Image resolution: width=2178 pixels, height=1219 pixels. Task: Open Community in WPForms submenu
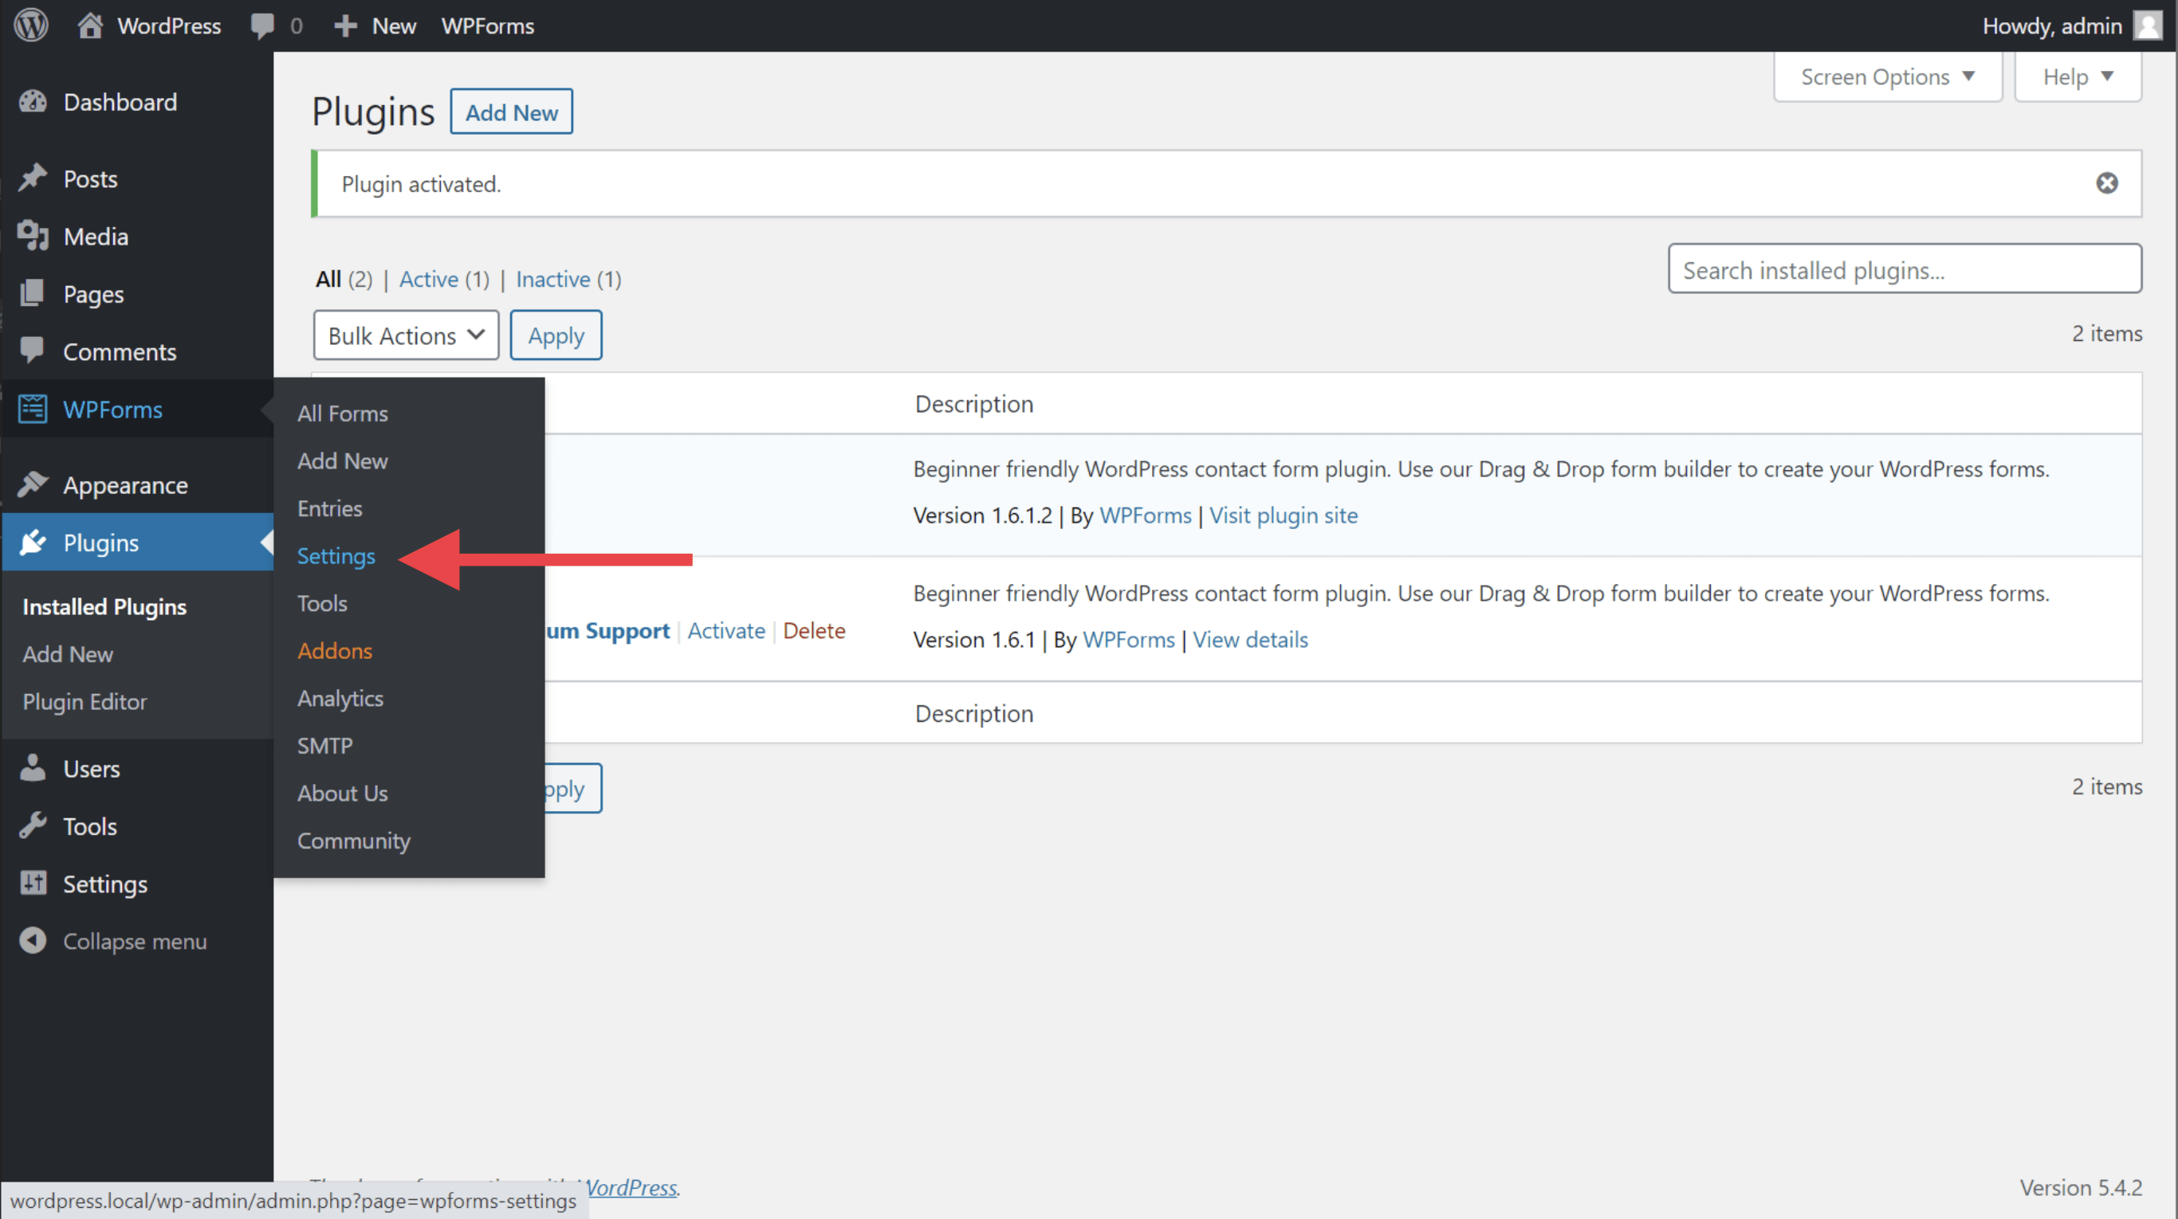(x=353, y=841)
